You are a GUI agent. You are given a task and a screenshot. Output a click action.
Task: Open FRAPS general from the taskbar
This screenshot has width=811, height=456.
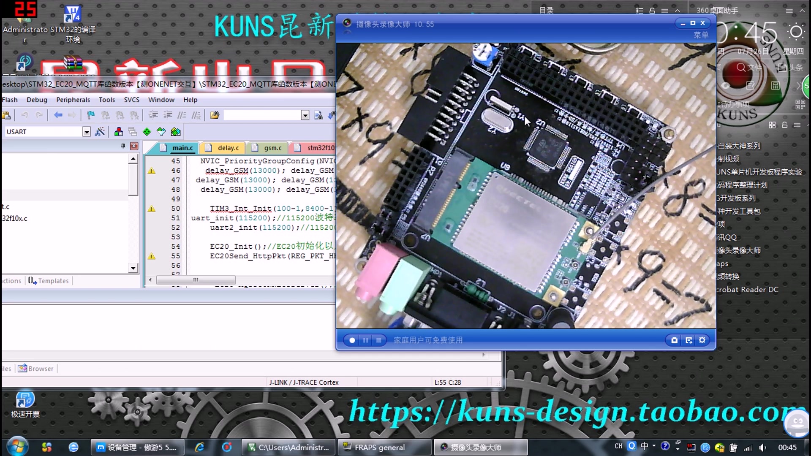pos(379,447)
